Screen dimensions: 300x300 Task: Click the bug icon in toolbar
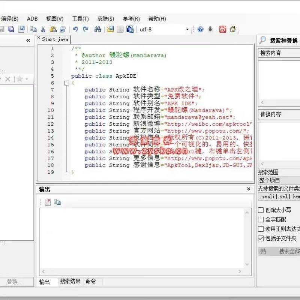(210, 29)
